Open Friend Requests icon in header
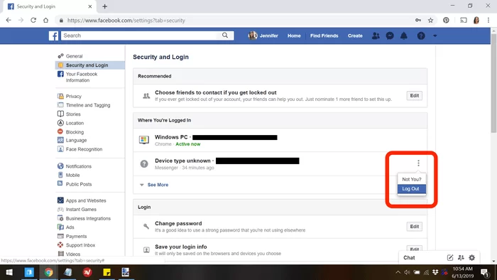 pos(376,36)
